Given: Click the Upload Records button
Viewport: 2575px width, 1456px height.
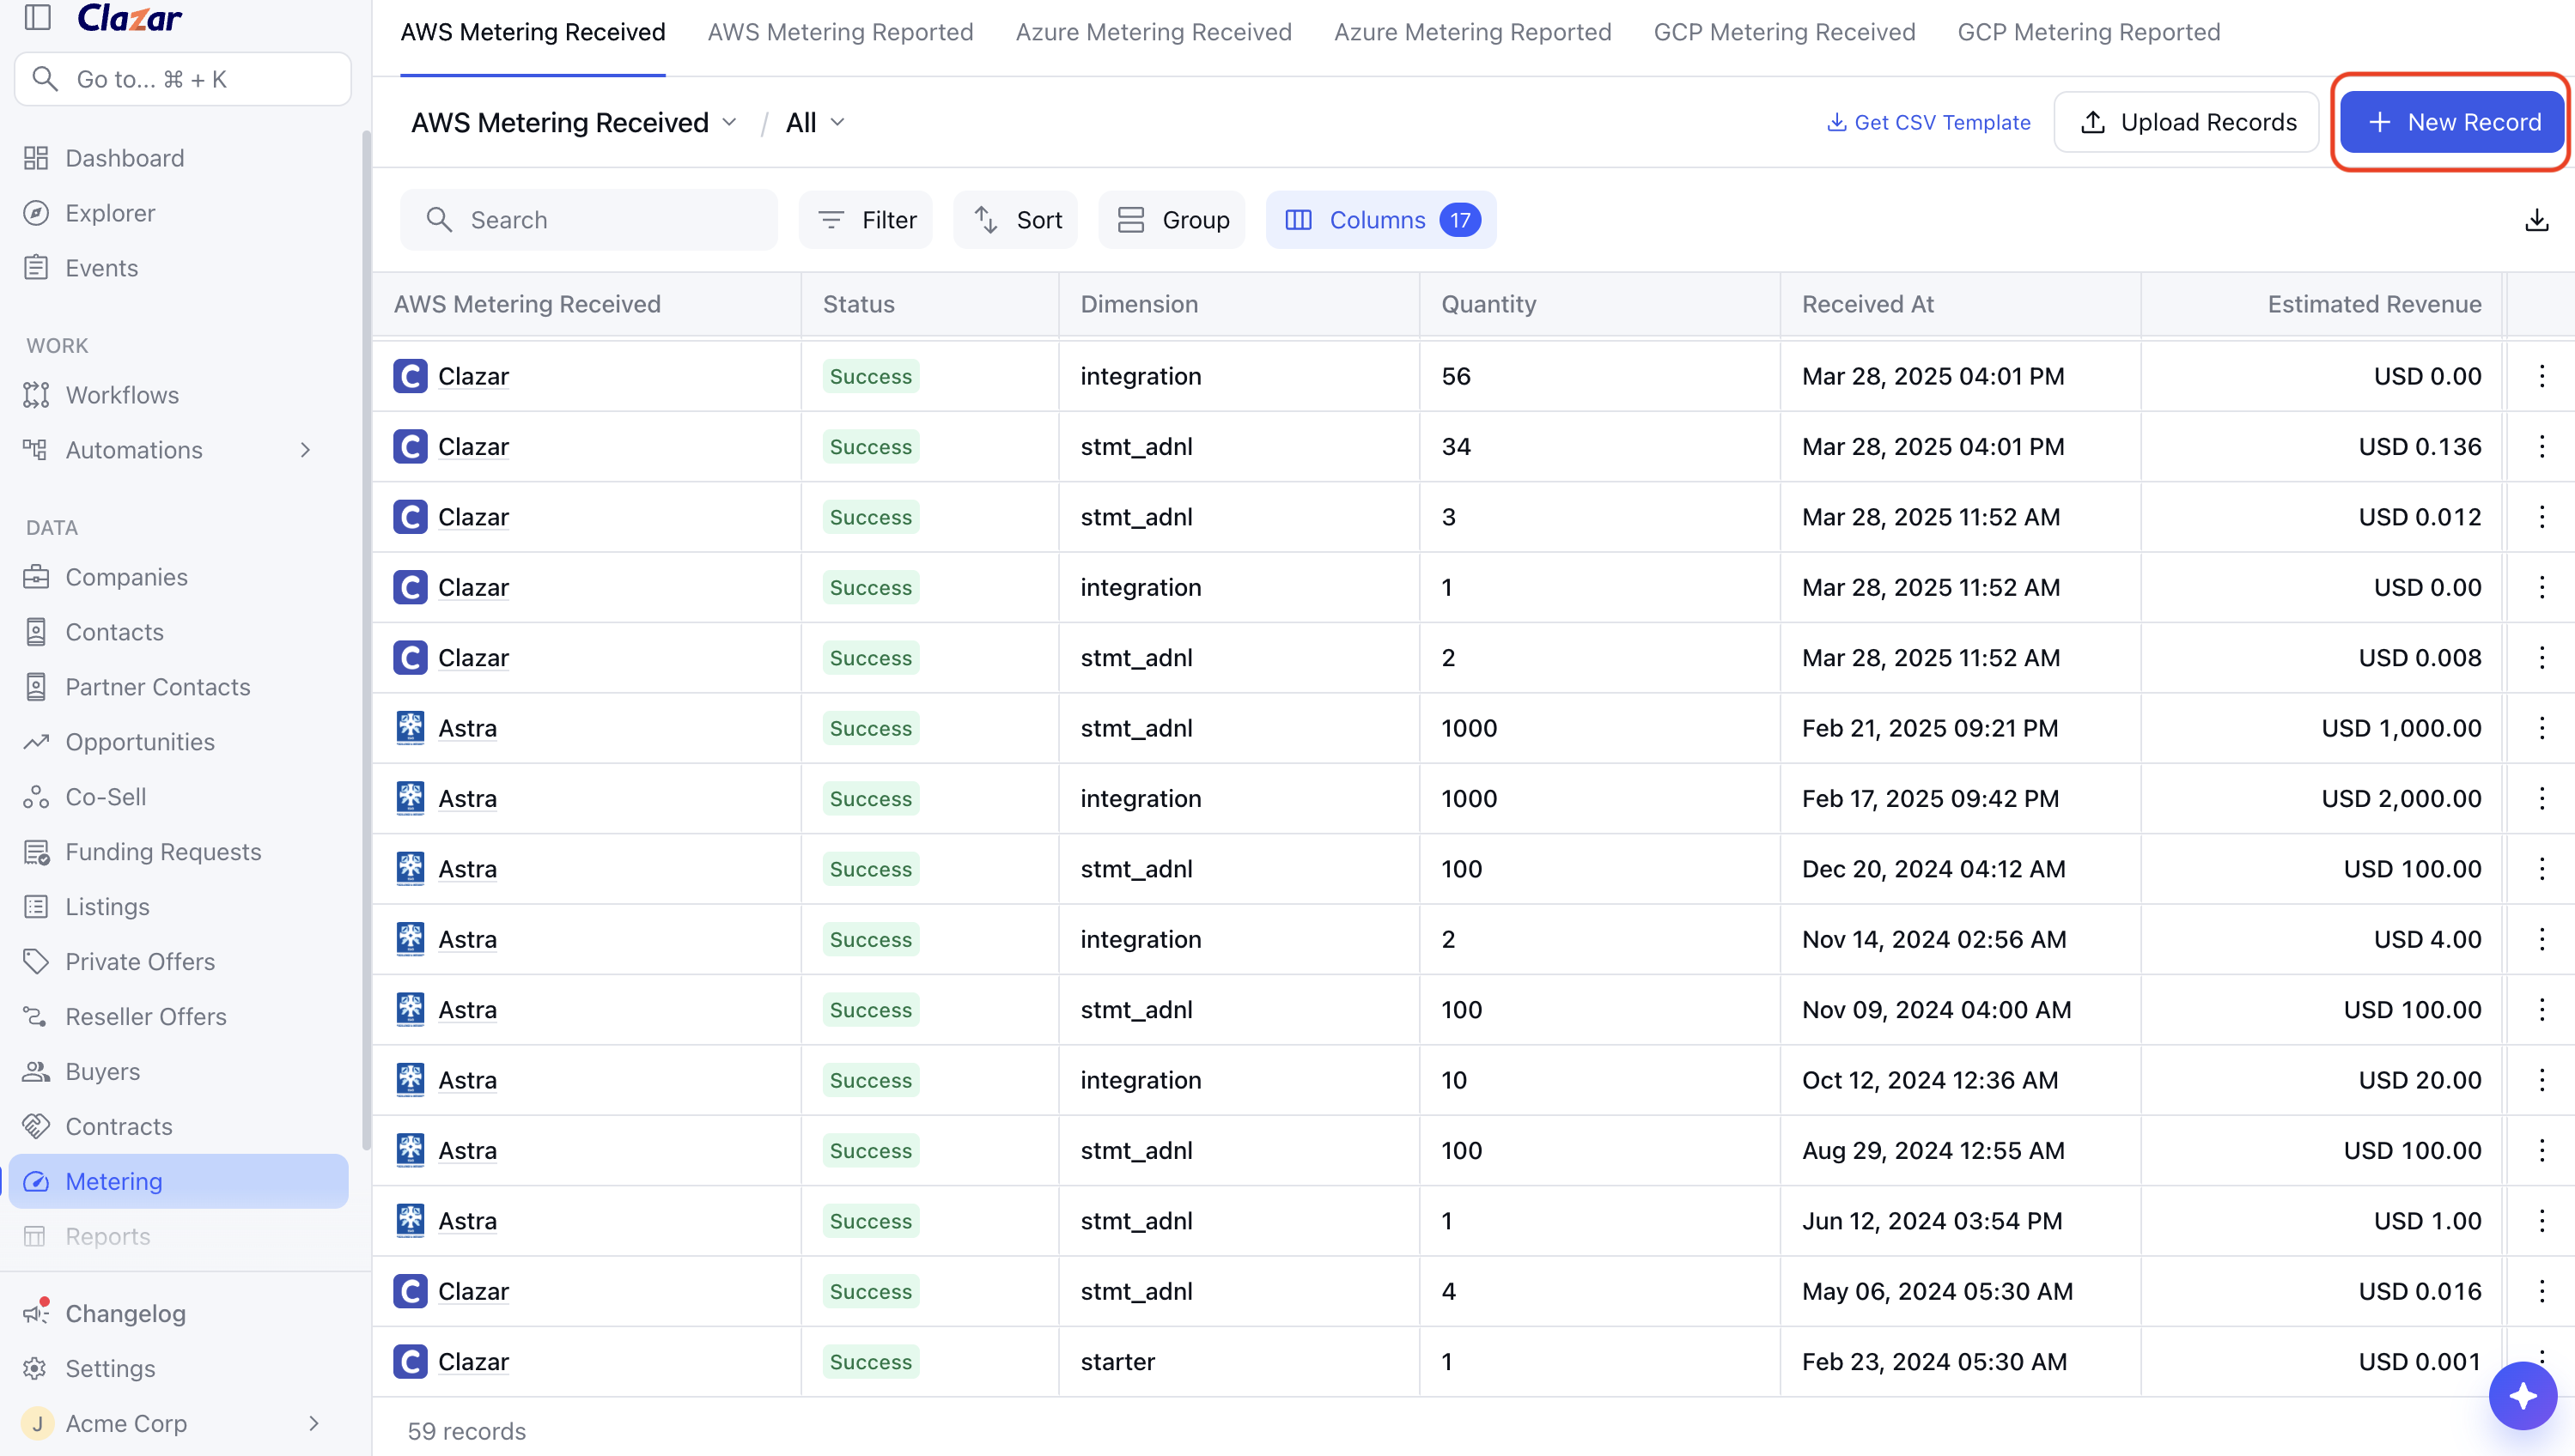Looking at the screenshot, I should point(2186,122).
